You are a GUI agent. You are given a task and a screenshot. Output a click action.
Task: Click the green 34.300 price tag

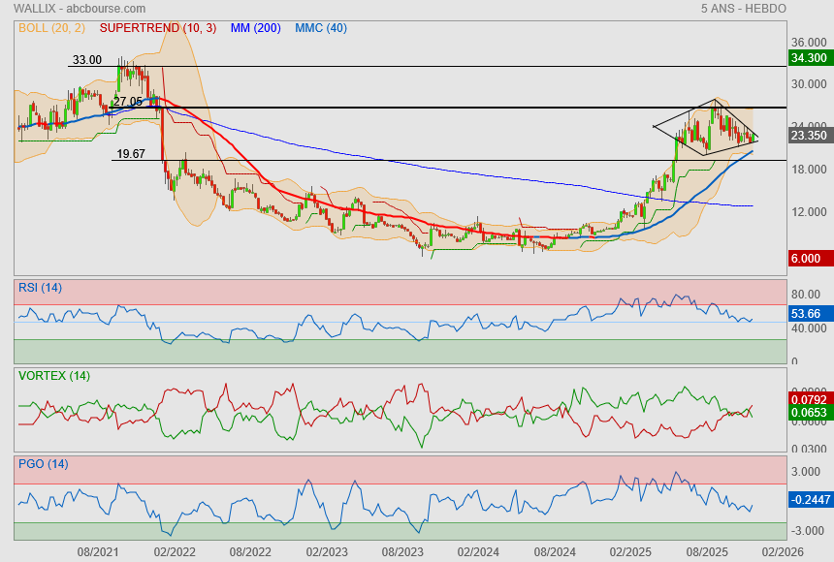point(808,58)
